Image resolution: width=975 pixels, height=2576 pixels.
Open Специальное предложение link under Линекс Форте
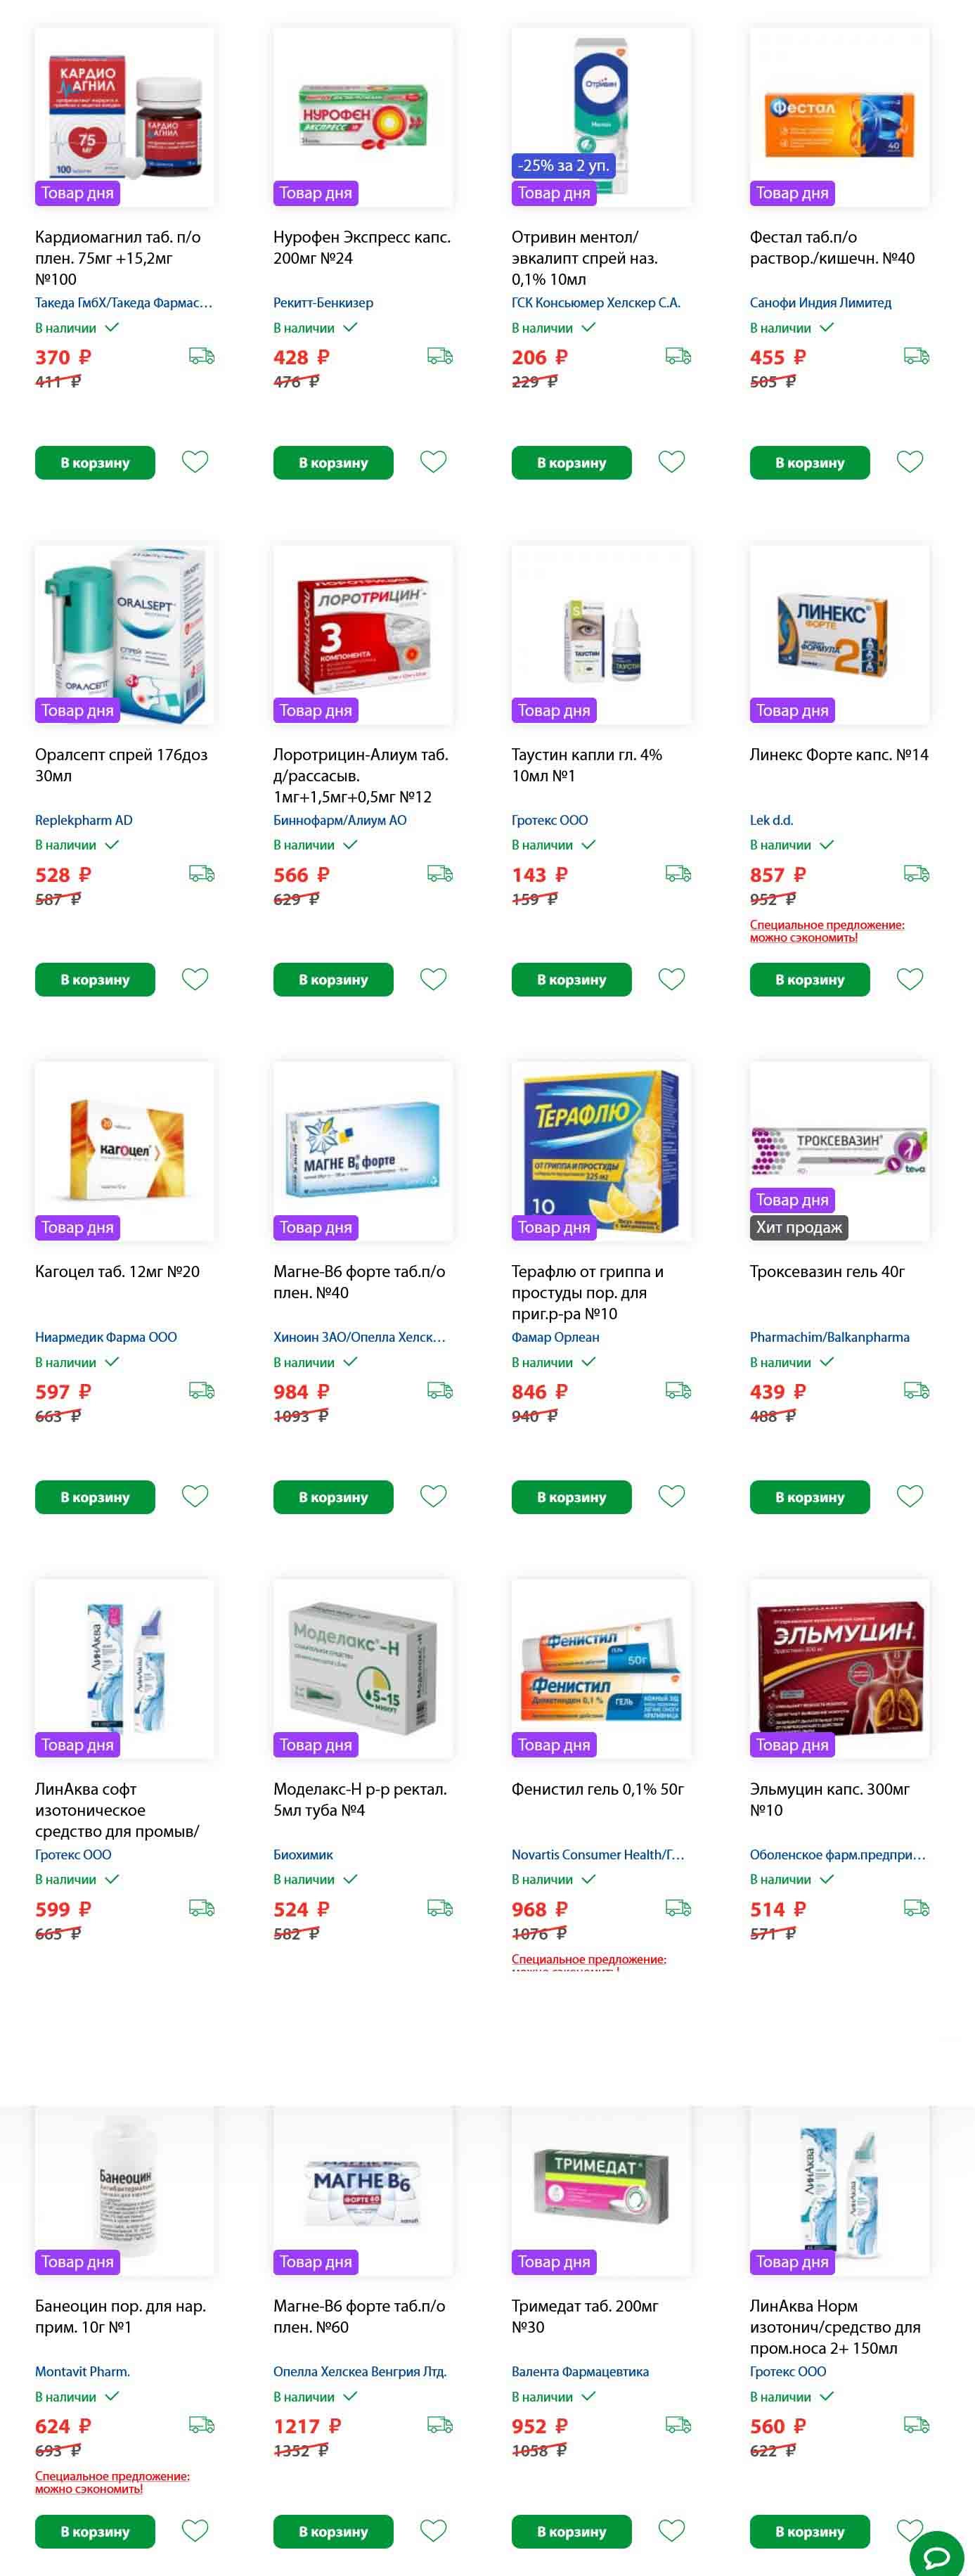pyautogui.click(x=827, y=931)
